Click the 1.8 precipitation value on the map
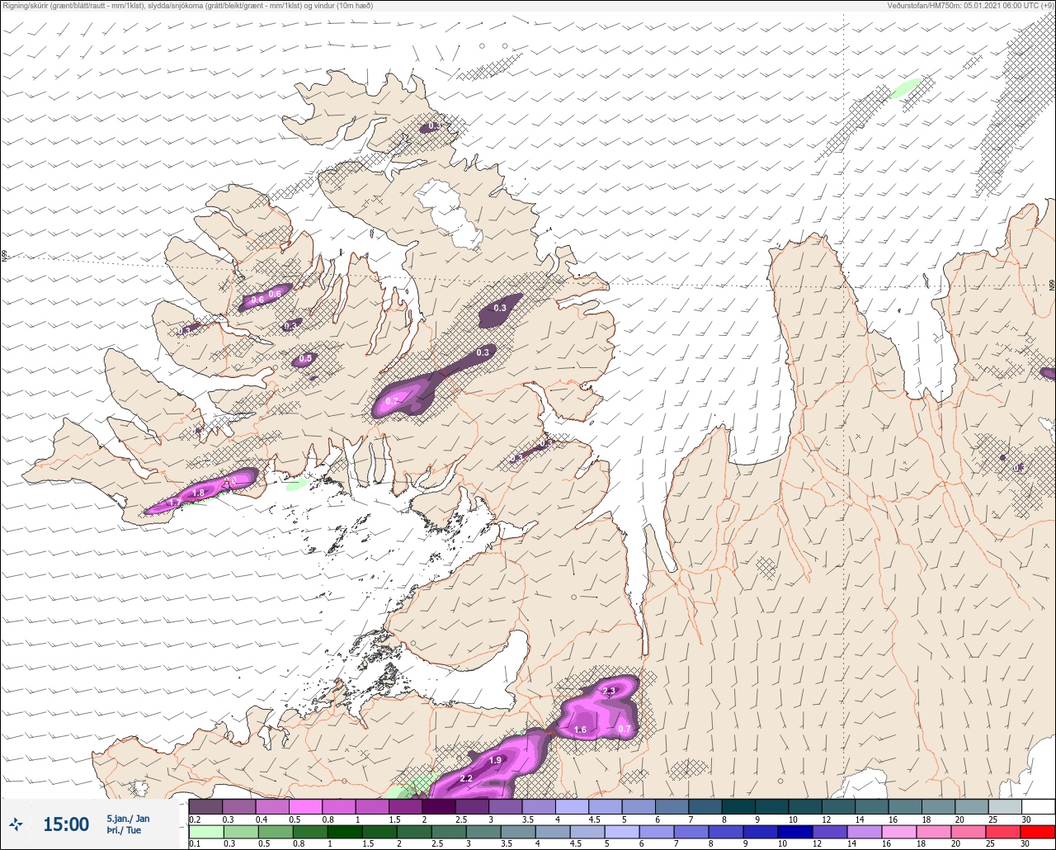Screen dimensions: 1056x850 click(198, 493)
